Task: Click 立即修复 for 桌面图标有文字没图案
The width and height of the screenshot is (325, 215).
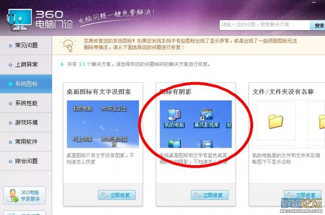Action: click(x=117, y=195)
